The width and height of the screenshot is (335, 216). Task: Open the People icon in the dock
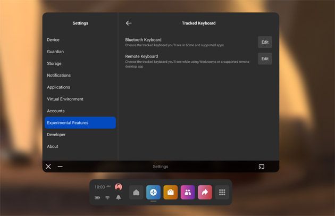pos(188,193)
